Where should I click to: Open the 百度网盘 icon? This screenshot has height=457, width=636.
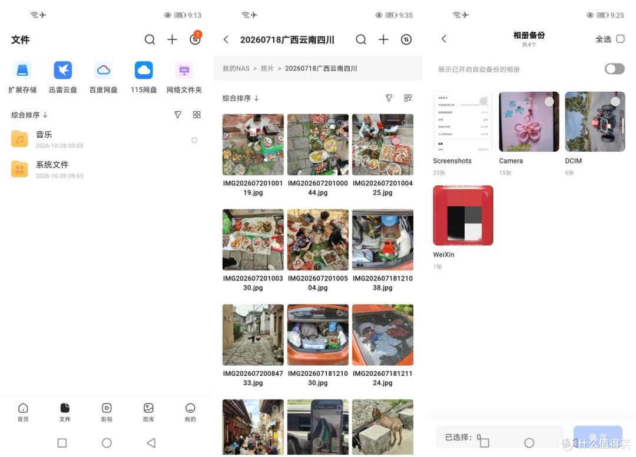click(x=104, y=71)
